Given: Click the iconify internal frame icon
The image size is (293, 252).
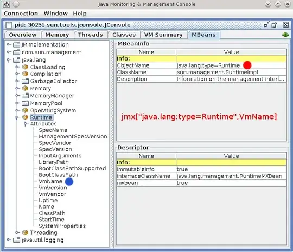Looking at the screenshot, I should pyautogui.click(x=266, y=24).
